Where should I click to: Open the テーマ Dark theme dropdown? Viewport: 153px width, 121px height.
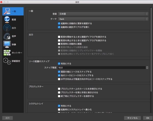(103, 19)
